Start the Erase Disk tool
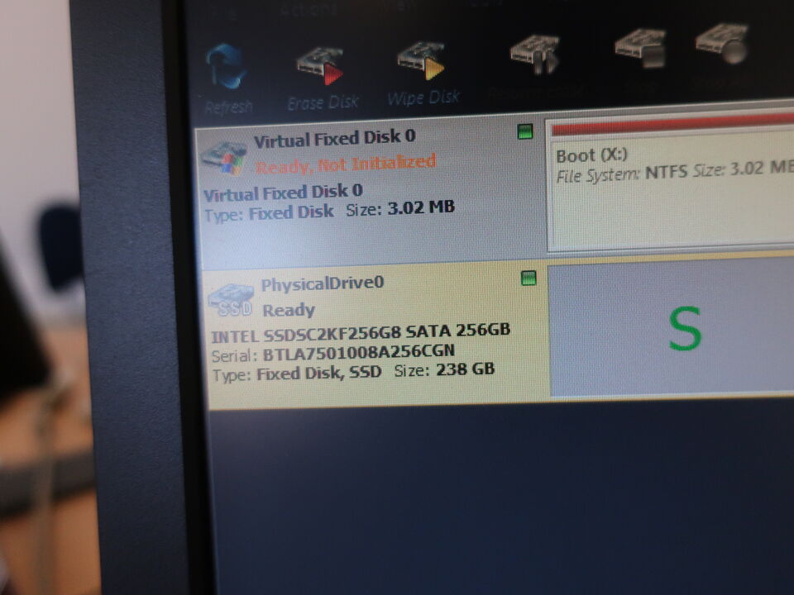The height and width of the screenshot is (595, 794). (320, 68)
